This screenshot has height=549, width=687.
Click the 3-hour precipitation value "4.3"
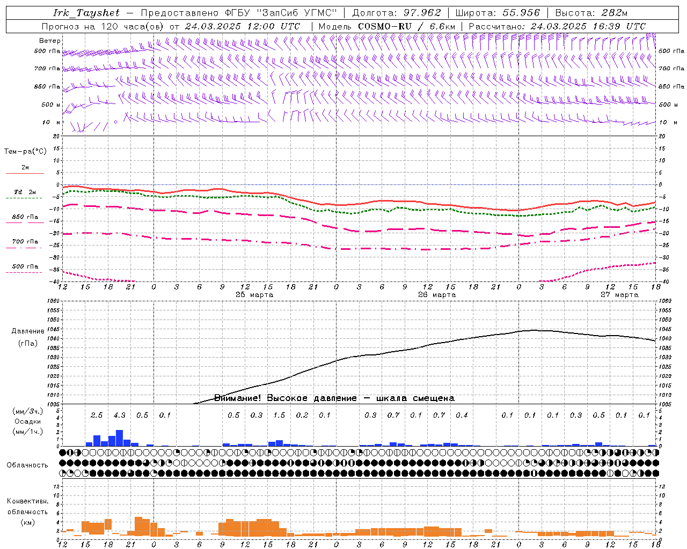119,415
